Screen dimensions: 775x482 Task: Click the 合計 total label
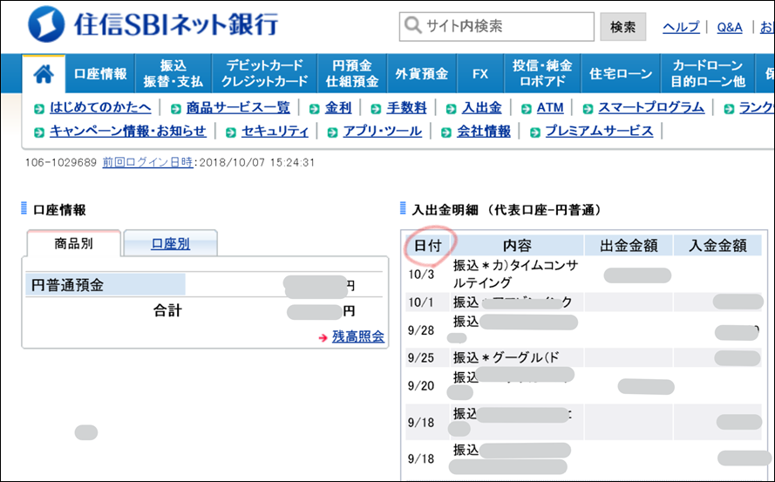(x=167, y=311)
